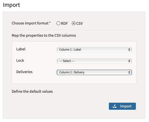Click the "Choose import format" label
Screen dimensions: 149x122
click(30, 23)
